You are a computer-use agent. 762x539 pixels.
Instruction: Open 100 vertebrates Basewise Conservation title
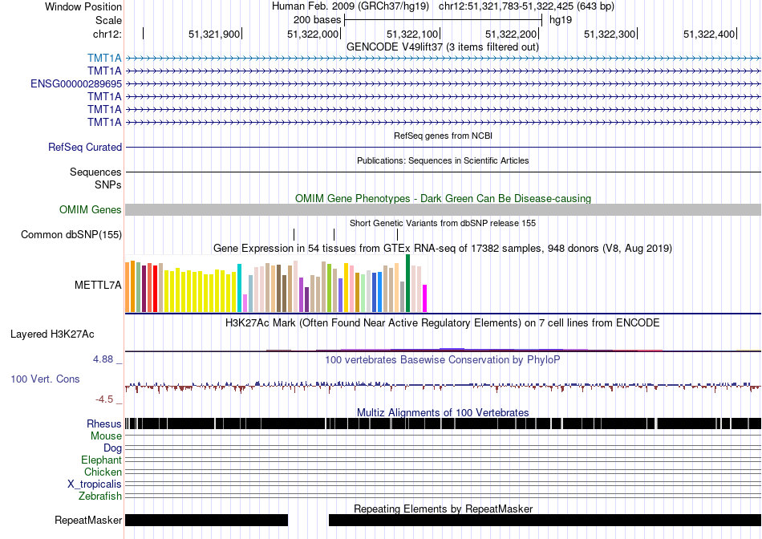pos(443,359)
